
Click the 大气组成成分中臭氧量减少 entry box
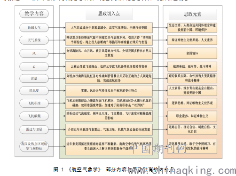pyautogui.click(x=109, y=28)
